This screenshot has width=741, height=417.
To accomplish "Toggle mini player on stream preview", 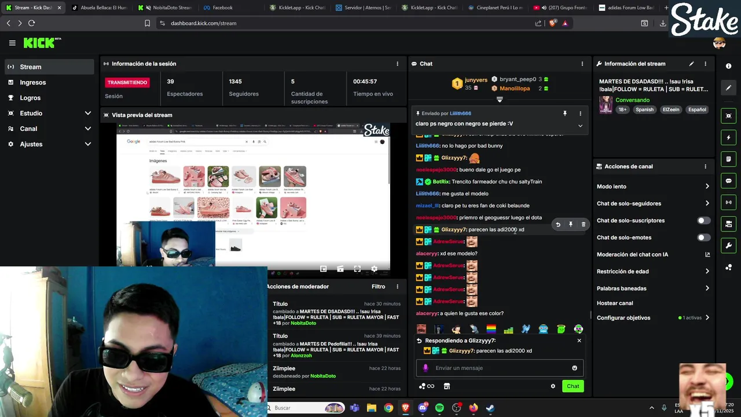I will [x=324, y=269].
